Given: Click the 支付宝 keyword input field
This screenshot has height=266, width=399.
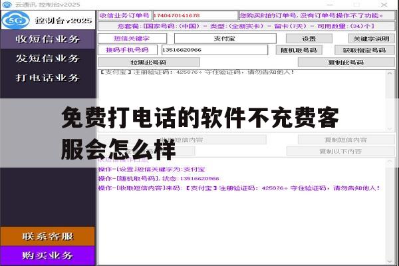Looking at the screenshot, I should click(225, 39).
